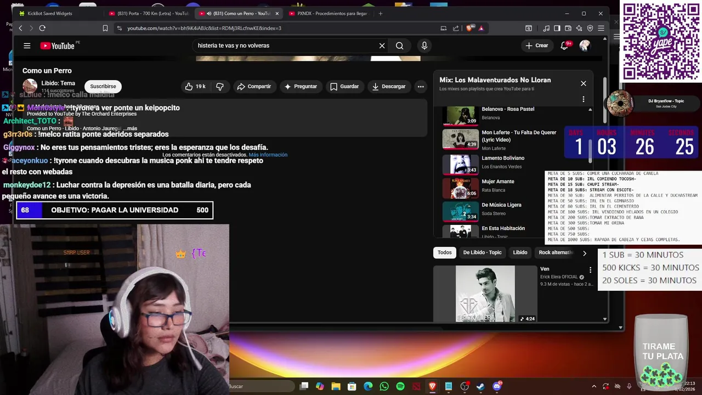The height and width of the screenshot is (395, 702).
Task: Select the De Libido - Topic chip
Action: [482, 252]
